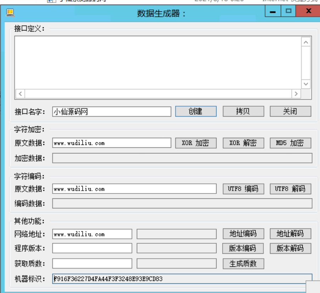Screen dimensions: 320x293
Task: Click the 网络地址 result field
Action: pyautogui.click(x=176, y=234)
